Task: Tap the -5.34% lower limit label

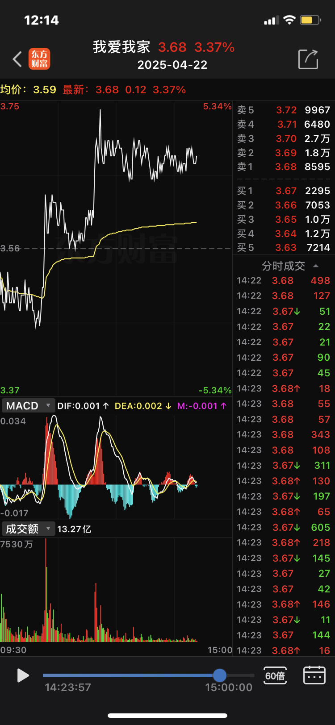Action: [215, 390]
